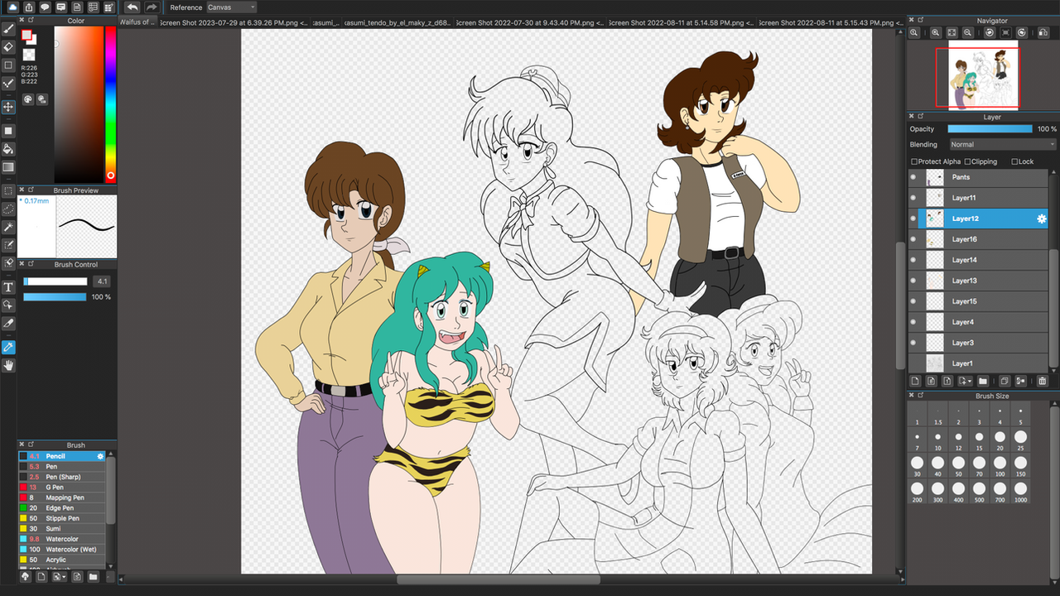Open the Blending mode dropdown

click(1002, 144)
